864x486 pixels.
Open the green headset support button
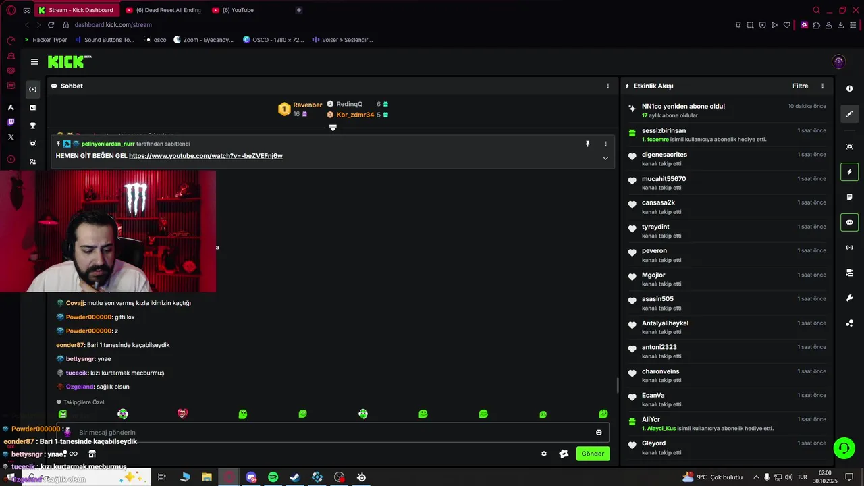(843, 448)
